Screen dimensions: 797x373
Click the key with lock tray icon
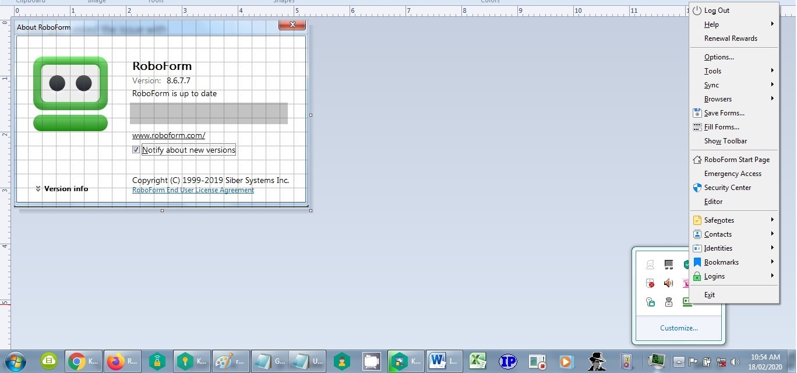click(650, 302)
